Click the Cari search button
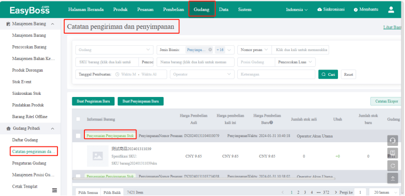 pos(328,74)
